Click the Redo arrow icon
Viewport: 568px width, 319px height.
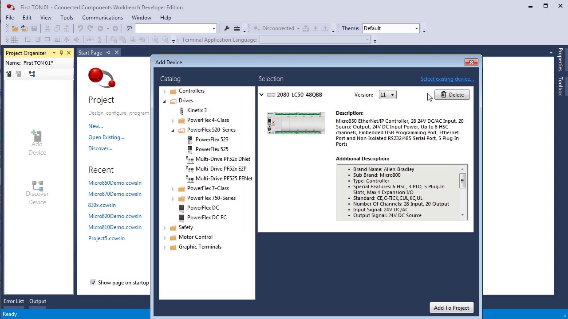point(90,28)
